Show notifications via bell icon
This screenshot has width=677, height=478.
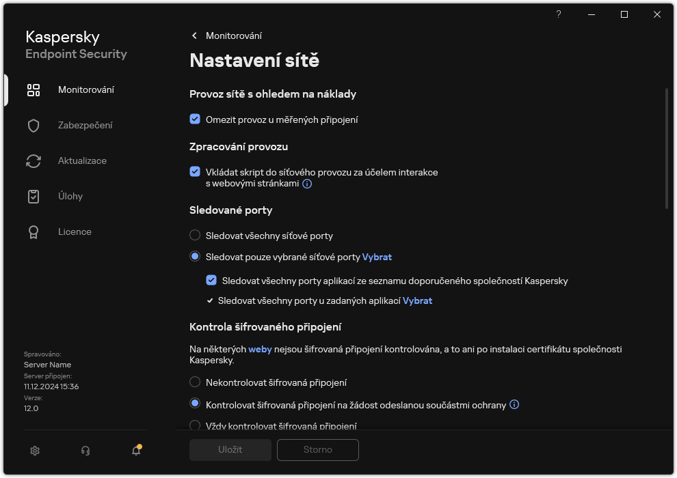pos(135,451)
